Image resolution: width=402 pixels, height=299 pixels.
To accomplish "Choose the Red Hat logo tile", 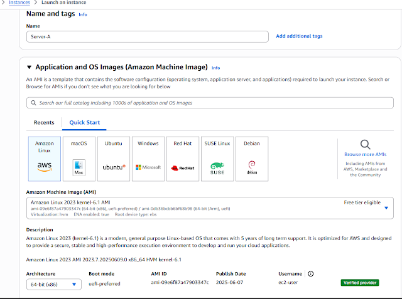I will coord(183,167).
